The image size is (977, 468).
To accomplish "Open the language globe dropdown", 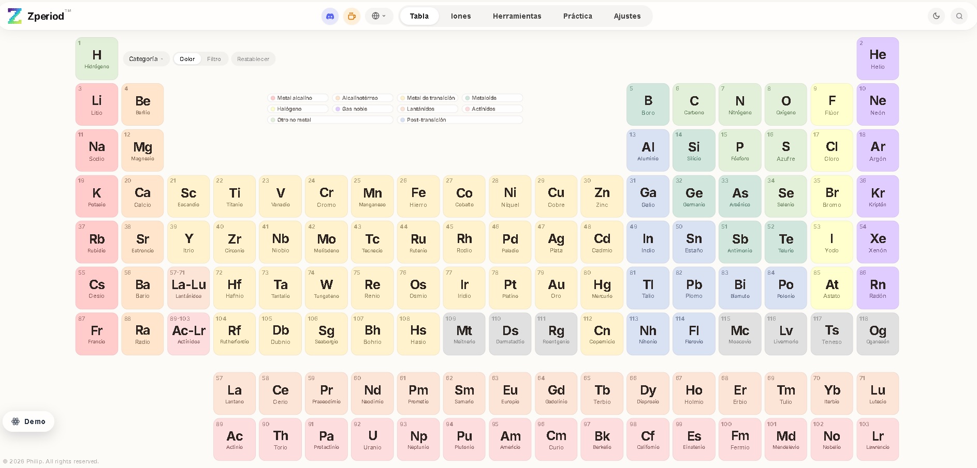I will (379, 16).
